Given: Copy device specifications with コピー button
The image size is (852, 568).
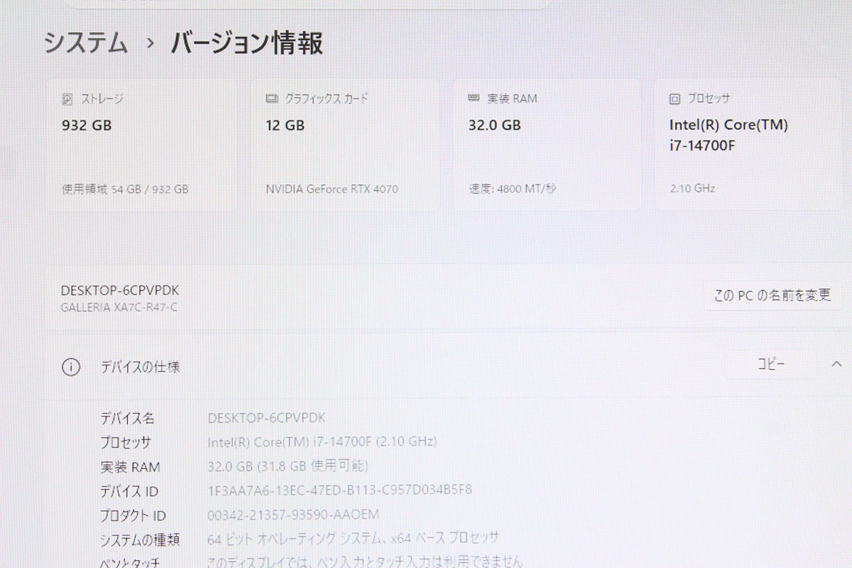Looking at the screenshot, I should click(770, 365).
